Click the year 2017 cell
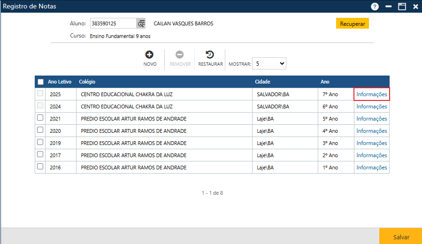The image size is (422, 244). click(61, 155)
